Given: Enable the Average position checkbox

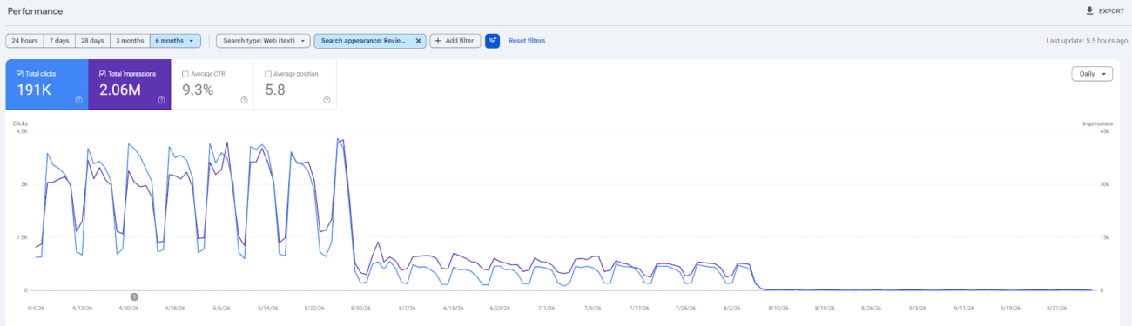Looking at the screenshot, I should [267, 74].
